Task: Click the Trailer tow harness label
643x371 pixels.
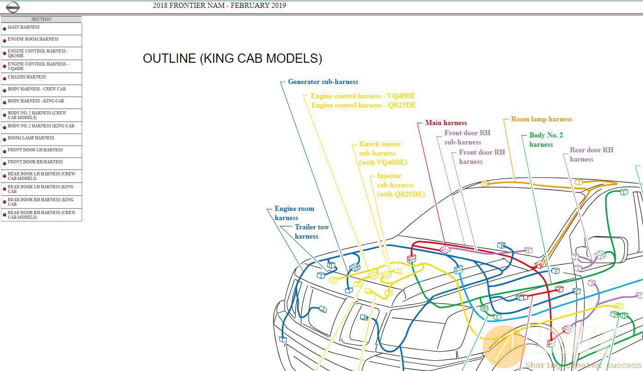Action: click(312, 232)
